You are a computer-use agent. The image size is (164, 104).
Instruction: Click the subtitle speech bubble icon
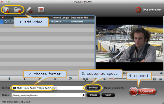70,78
